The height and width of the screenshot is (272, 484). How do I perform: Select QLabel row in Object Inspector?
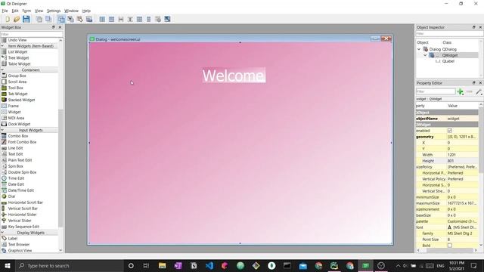(x=448, y=61)
